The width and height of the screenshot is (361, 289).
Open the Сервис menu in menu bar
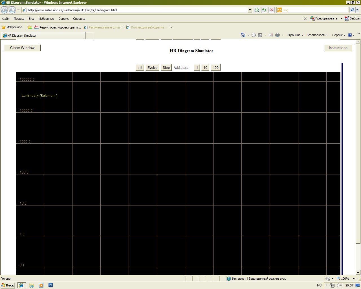click(x=63, y=19)
